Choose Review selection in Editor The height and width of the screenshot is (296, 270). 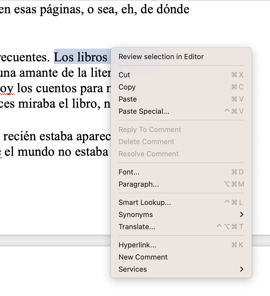181,57
